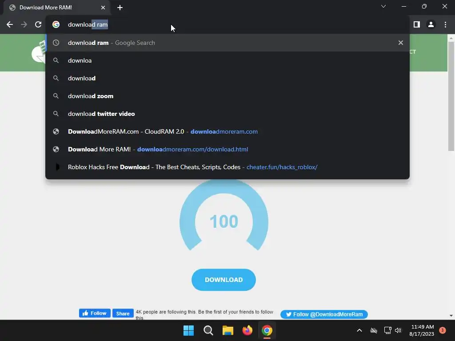Expand the system tray hidden icons chevron
The image size is (455, 341).
click(359, 330)
